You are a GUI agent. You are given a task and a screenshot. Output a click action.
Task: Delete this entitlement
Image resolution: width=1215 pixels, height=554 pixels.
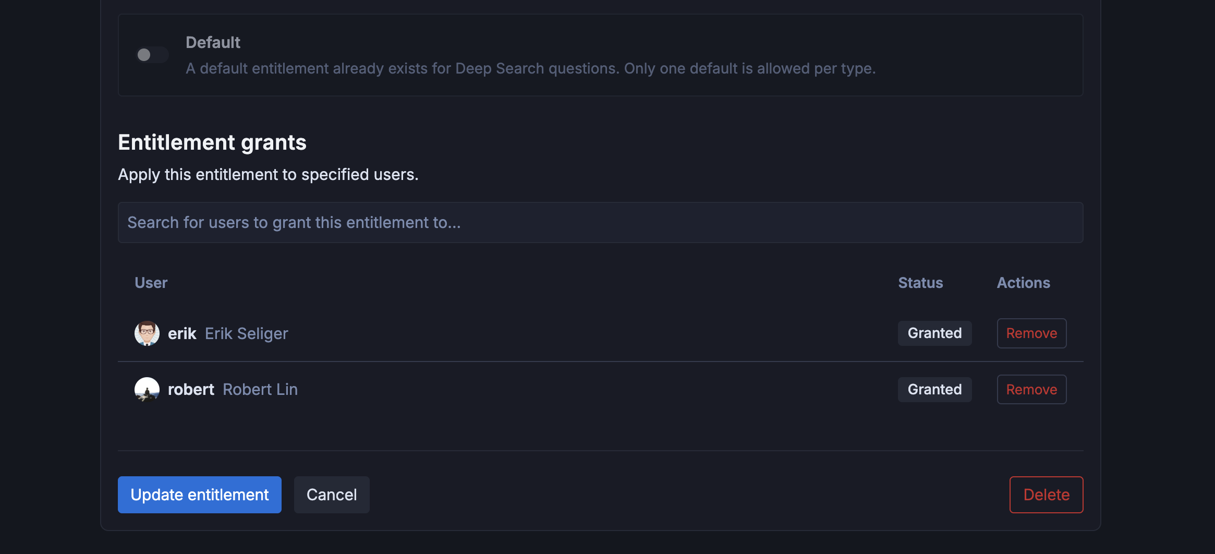(1046, 495)
